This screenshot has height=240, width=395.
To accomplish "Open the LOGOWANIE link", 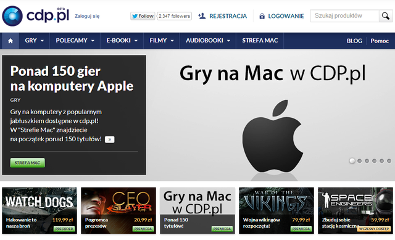I will (286, 16).
